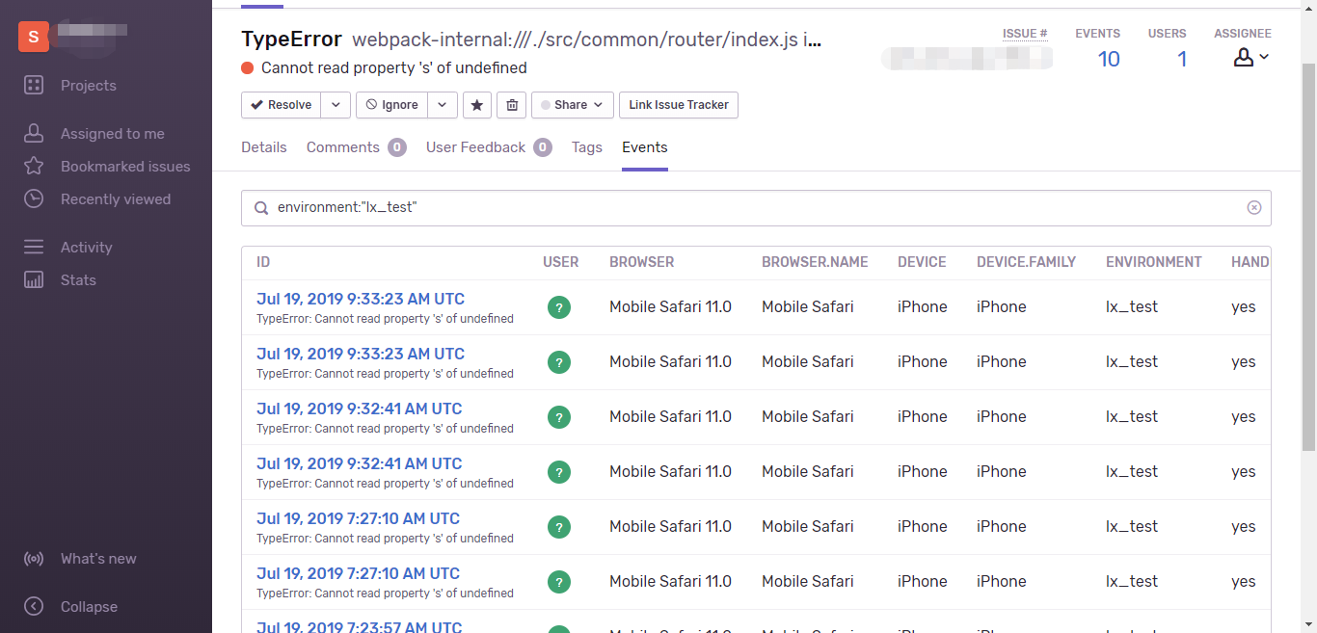This screenshot has height=633, width=1317.
Task: Bookmark issue with the star icon
Action: [x=477, y=105]
